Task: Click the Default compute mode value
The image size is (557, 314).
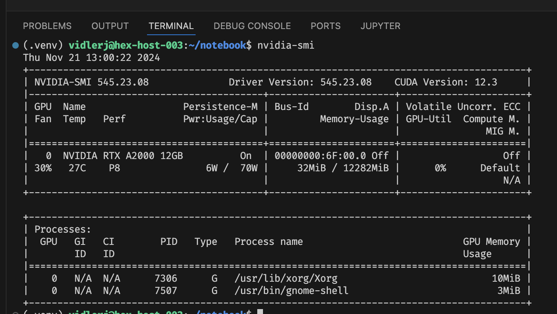Action: click(x=500, y=168)
